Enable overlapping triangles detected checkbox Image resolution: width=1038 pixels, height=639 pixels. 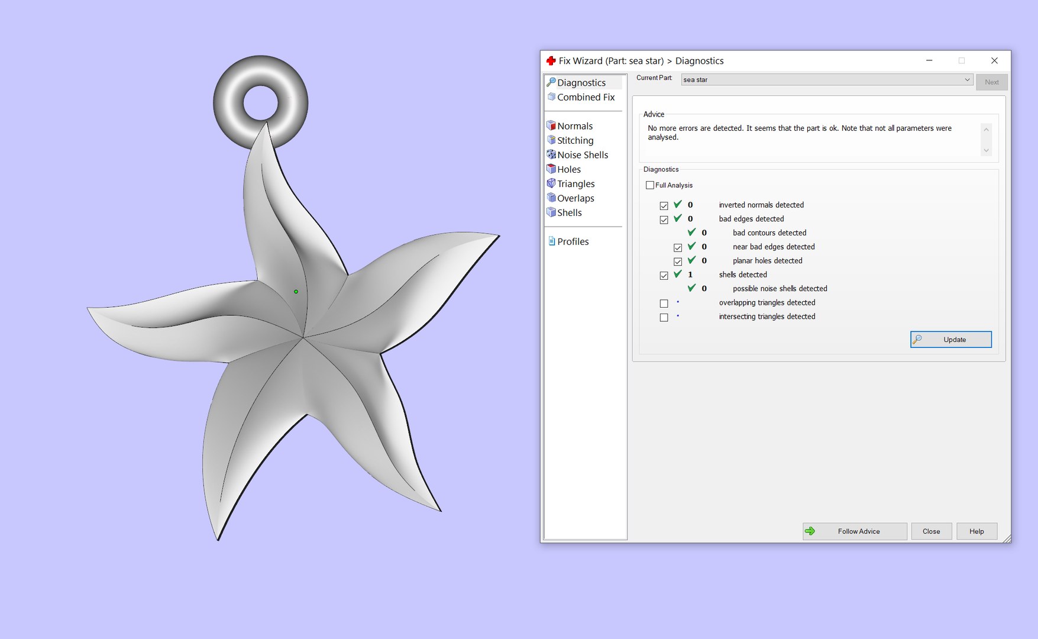pos(664,304)
